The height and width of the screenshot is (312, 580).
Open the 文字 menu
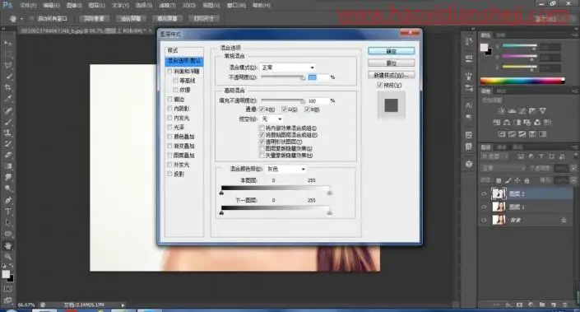pyautogui.click(x=120, y=5)
